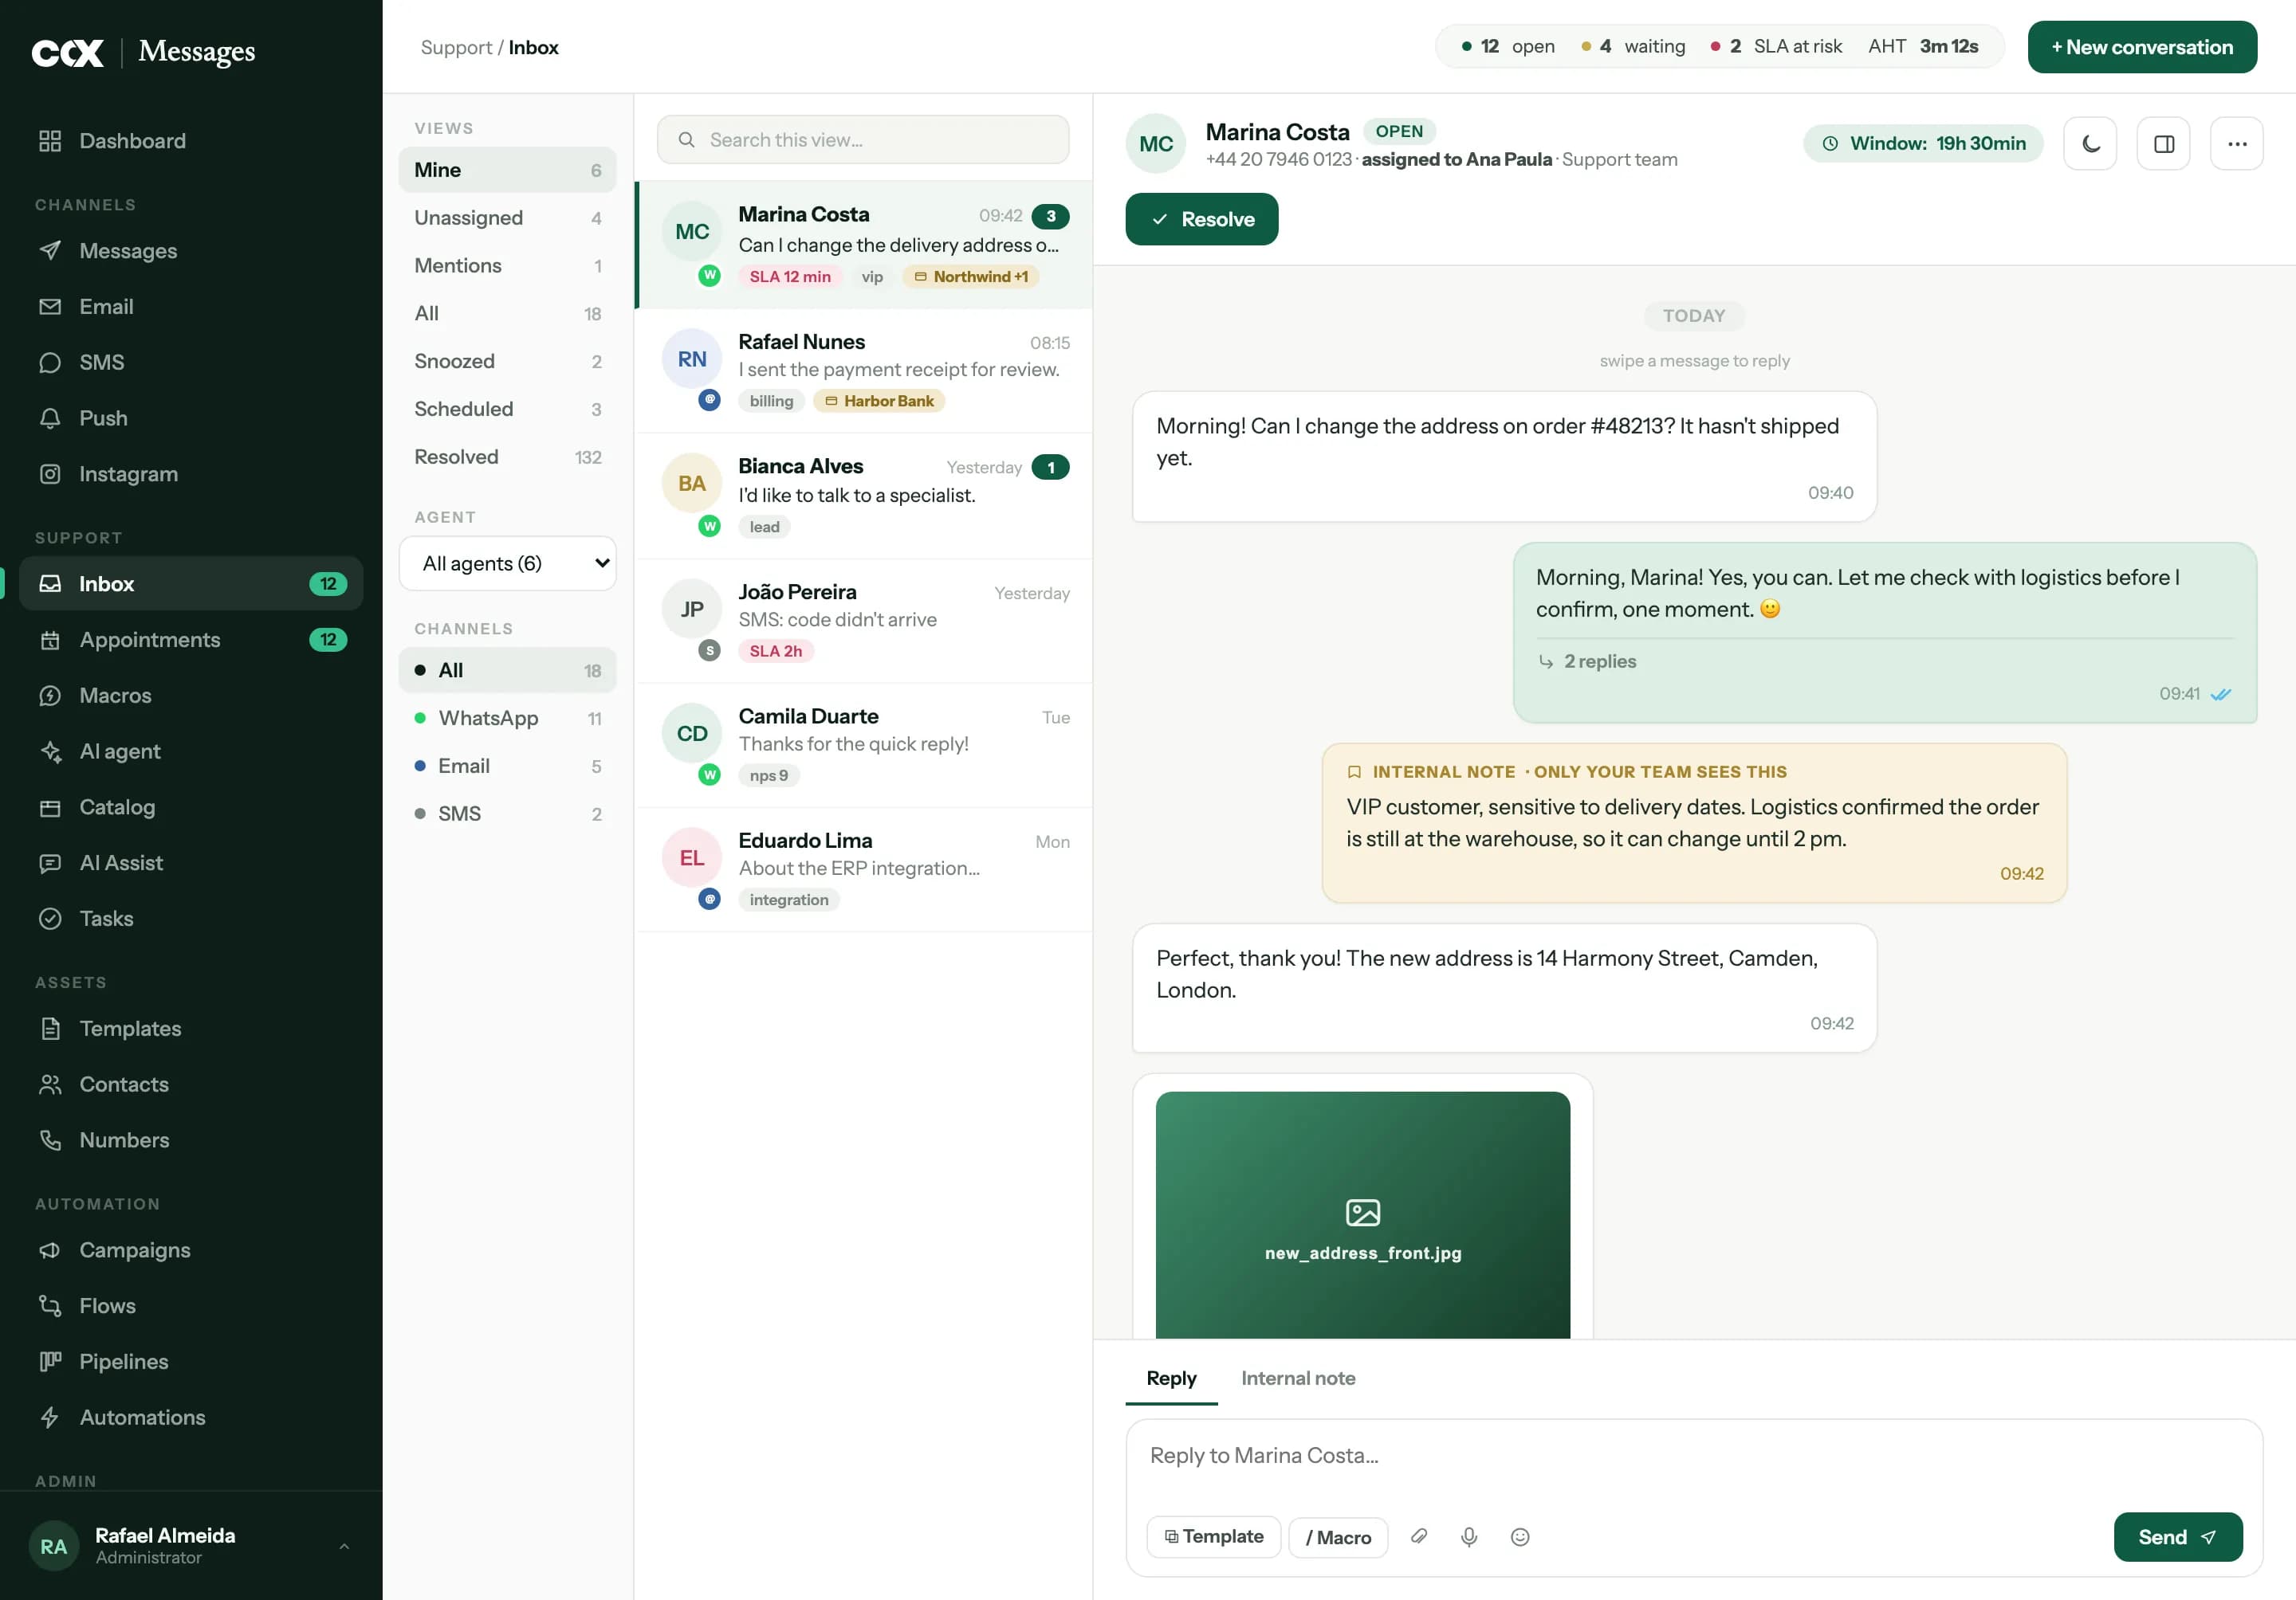This screenshot has width=2296, height=1600.
Task: Go to the Push channel
Action: 191,418
